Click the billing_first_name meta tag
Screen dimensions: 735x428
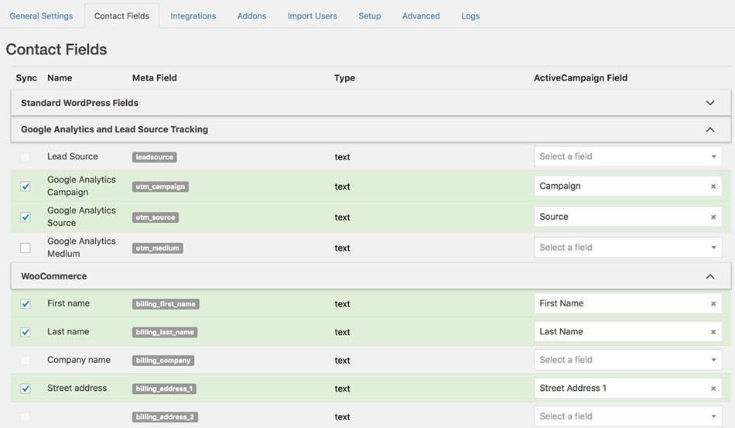[166, 304]
